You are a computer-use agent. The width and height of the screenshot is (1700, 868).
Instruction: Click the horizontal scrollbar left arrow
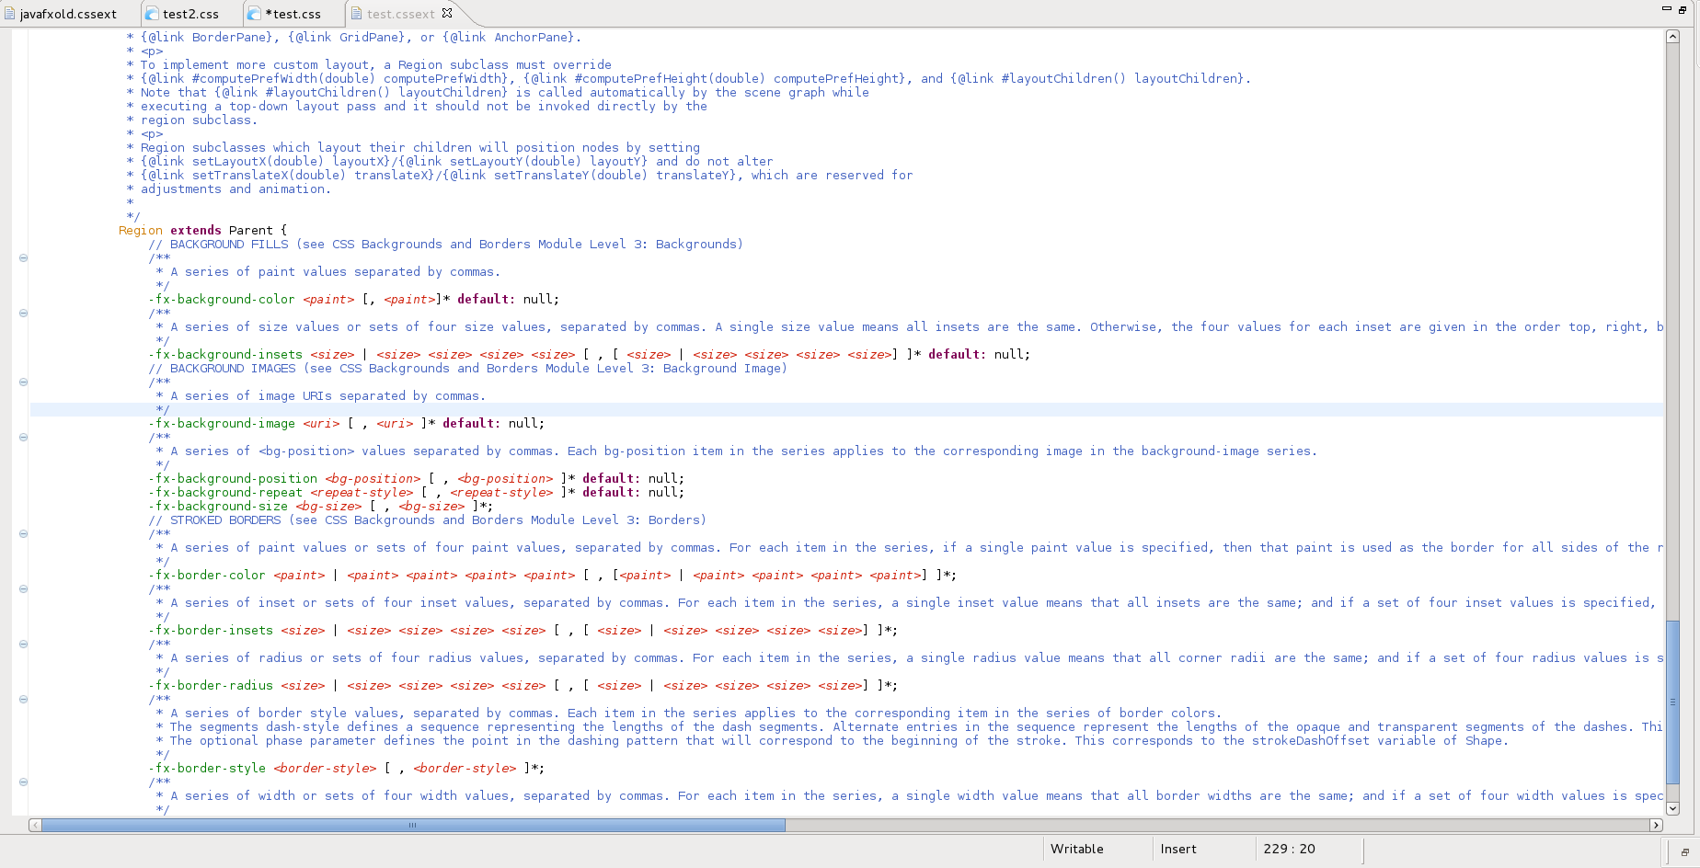(35, 825)
